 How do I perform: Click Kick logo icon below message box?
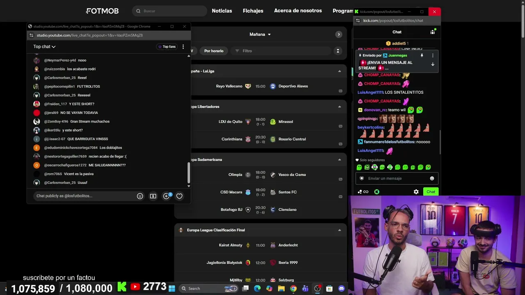coord(377,192)
